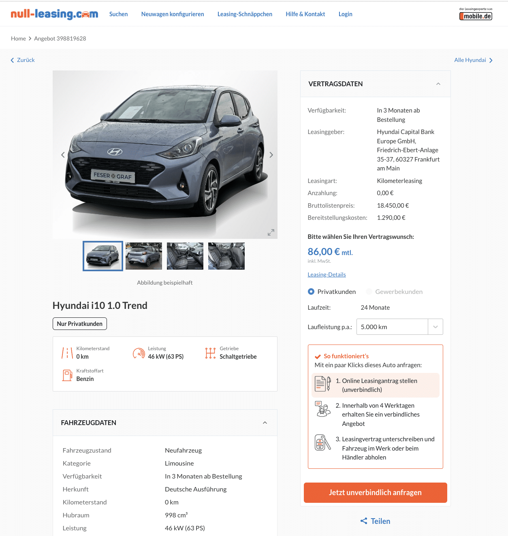Select the Gewerbekunden radio button
The width and height of the screenshot is (508, 536).
[x=369, y=291]
